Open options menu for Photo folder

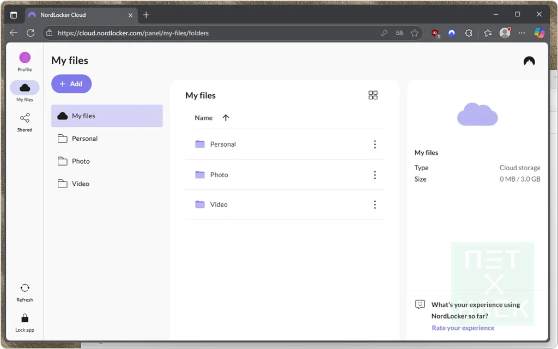click(x=374, y=175)
